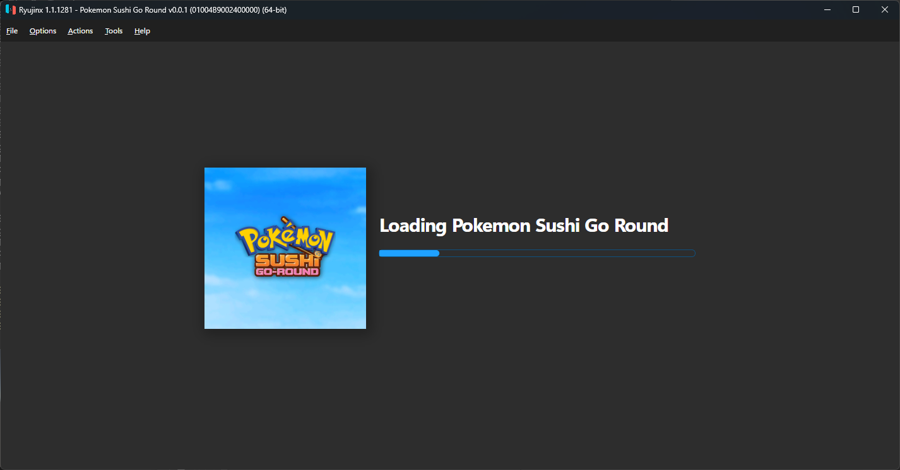Click the orange SUSHI text in game logo
900x470 pixels.
tap(285, 261)
